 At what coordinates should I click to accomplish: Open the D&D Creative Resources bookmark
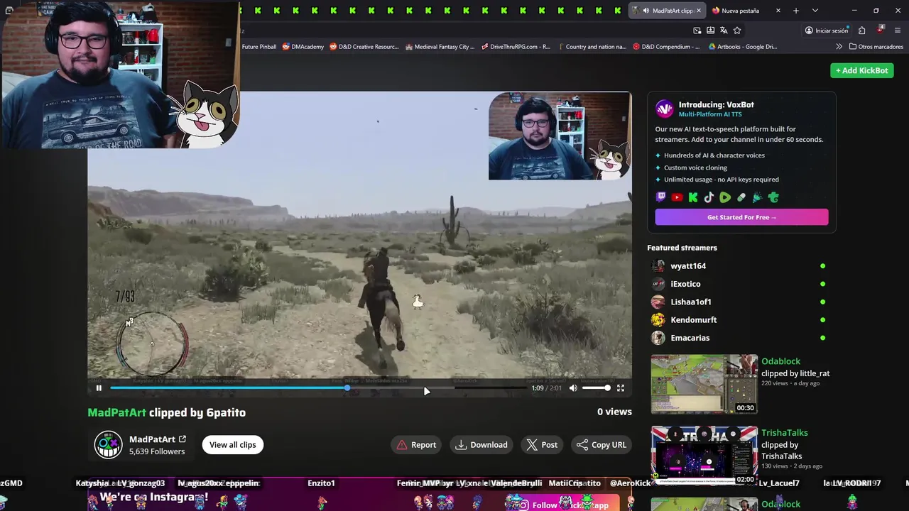[364, 47]
